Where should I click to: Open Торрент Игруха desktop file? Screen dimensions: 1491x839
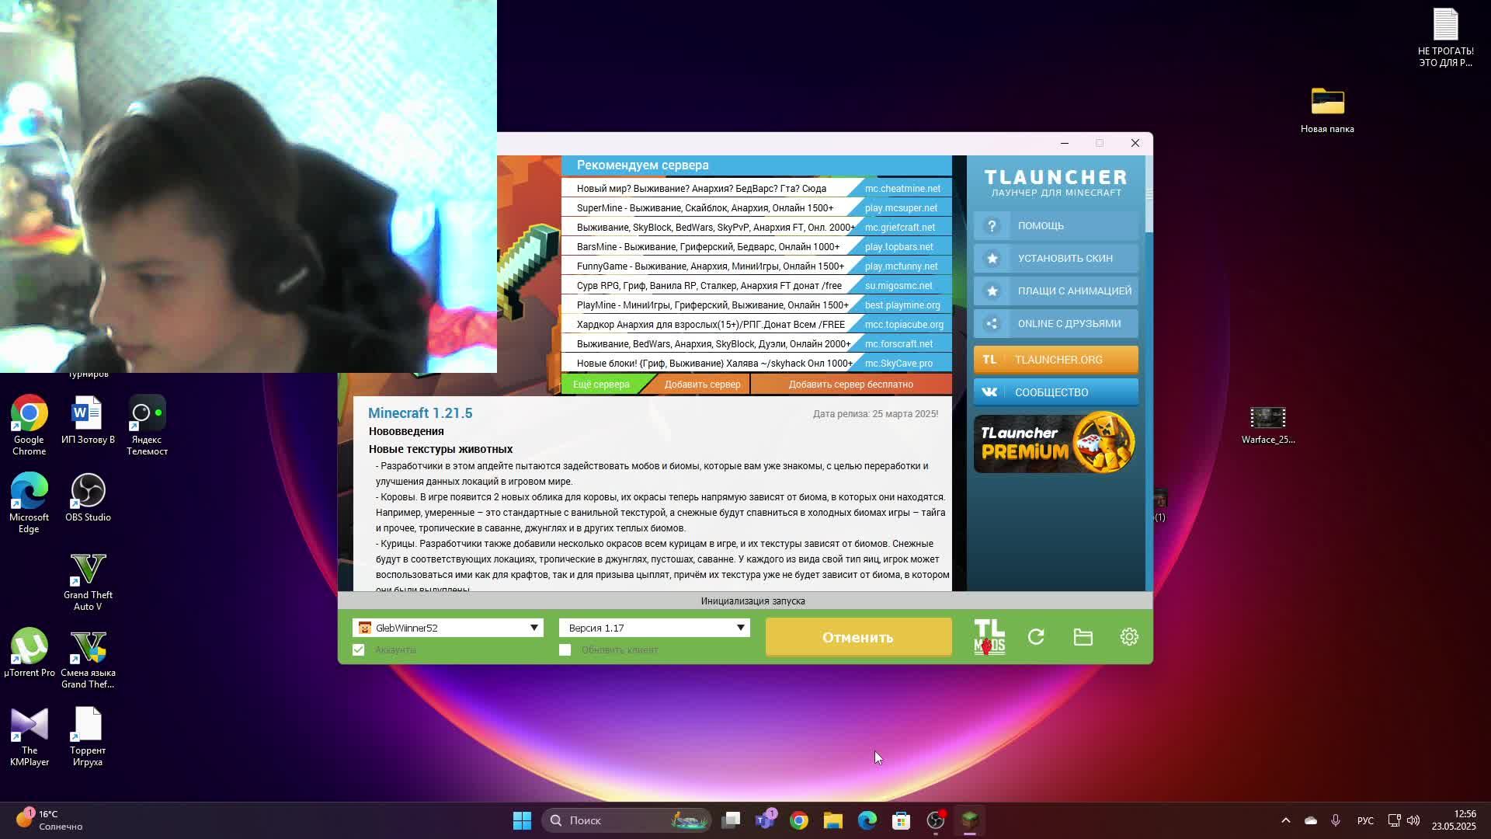click(88, 736)
